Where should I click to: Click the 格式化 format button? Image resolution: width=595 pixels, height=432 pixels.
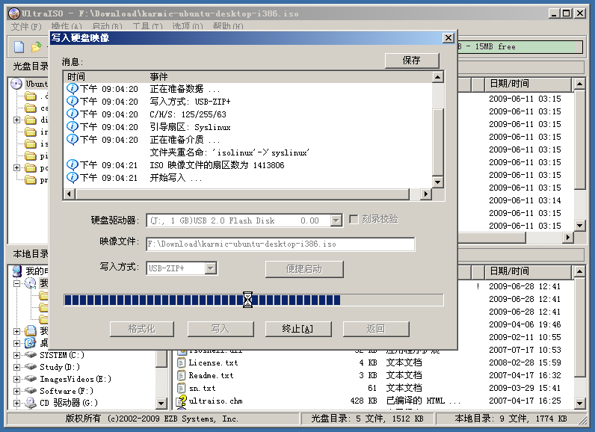(142, 329)
